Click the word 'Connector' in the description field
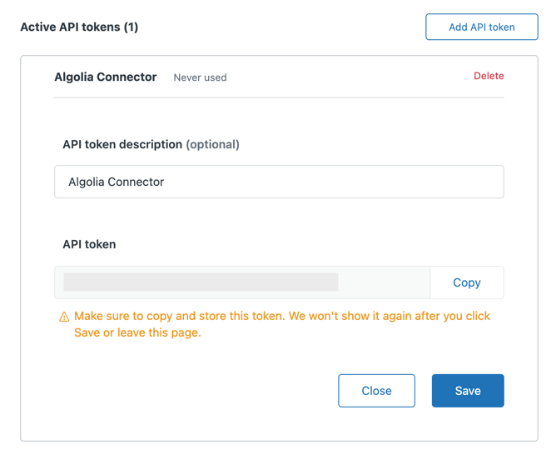This screenshot has height=460, width=556. (x=134, y=182)
